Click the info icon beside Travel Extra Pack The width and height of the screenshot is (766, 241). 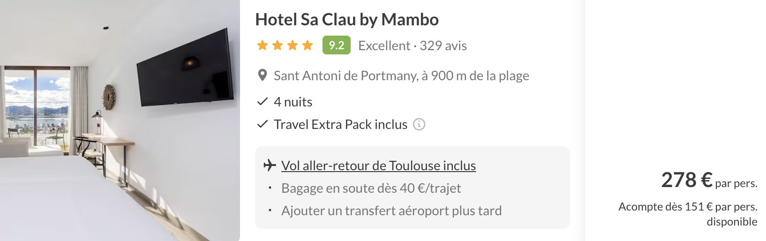pyautogui.click(x=419, y=124)
